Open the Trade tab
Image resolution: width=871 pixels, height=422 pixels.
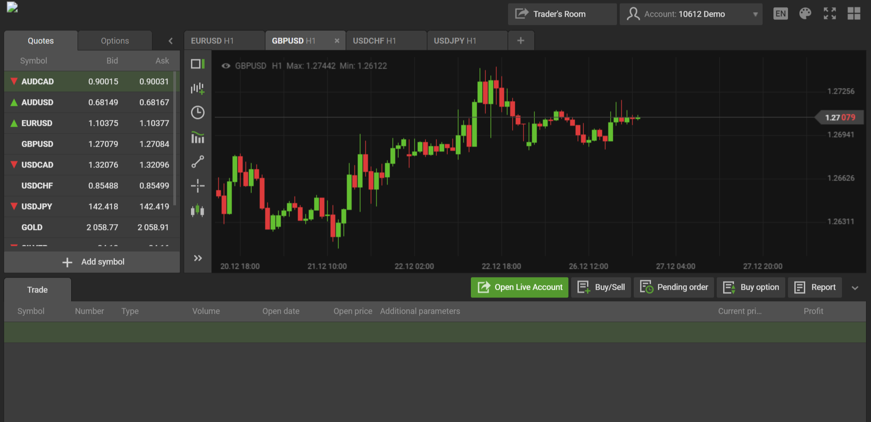[x=38, y=290]
